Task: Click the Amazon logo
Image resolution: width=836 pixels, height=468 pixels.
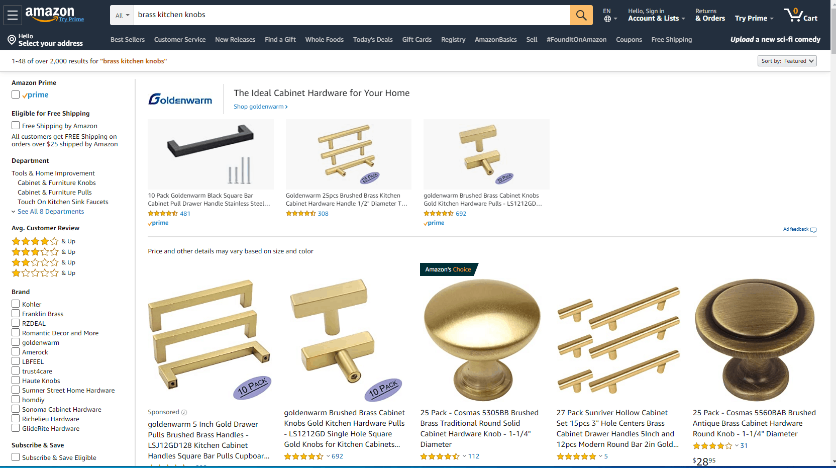Action: tap(50, 13)
